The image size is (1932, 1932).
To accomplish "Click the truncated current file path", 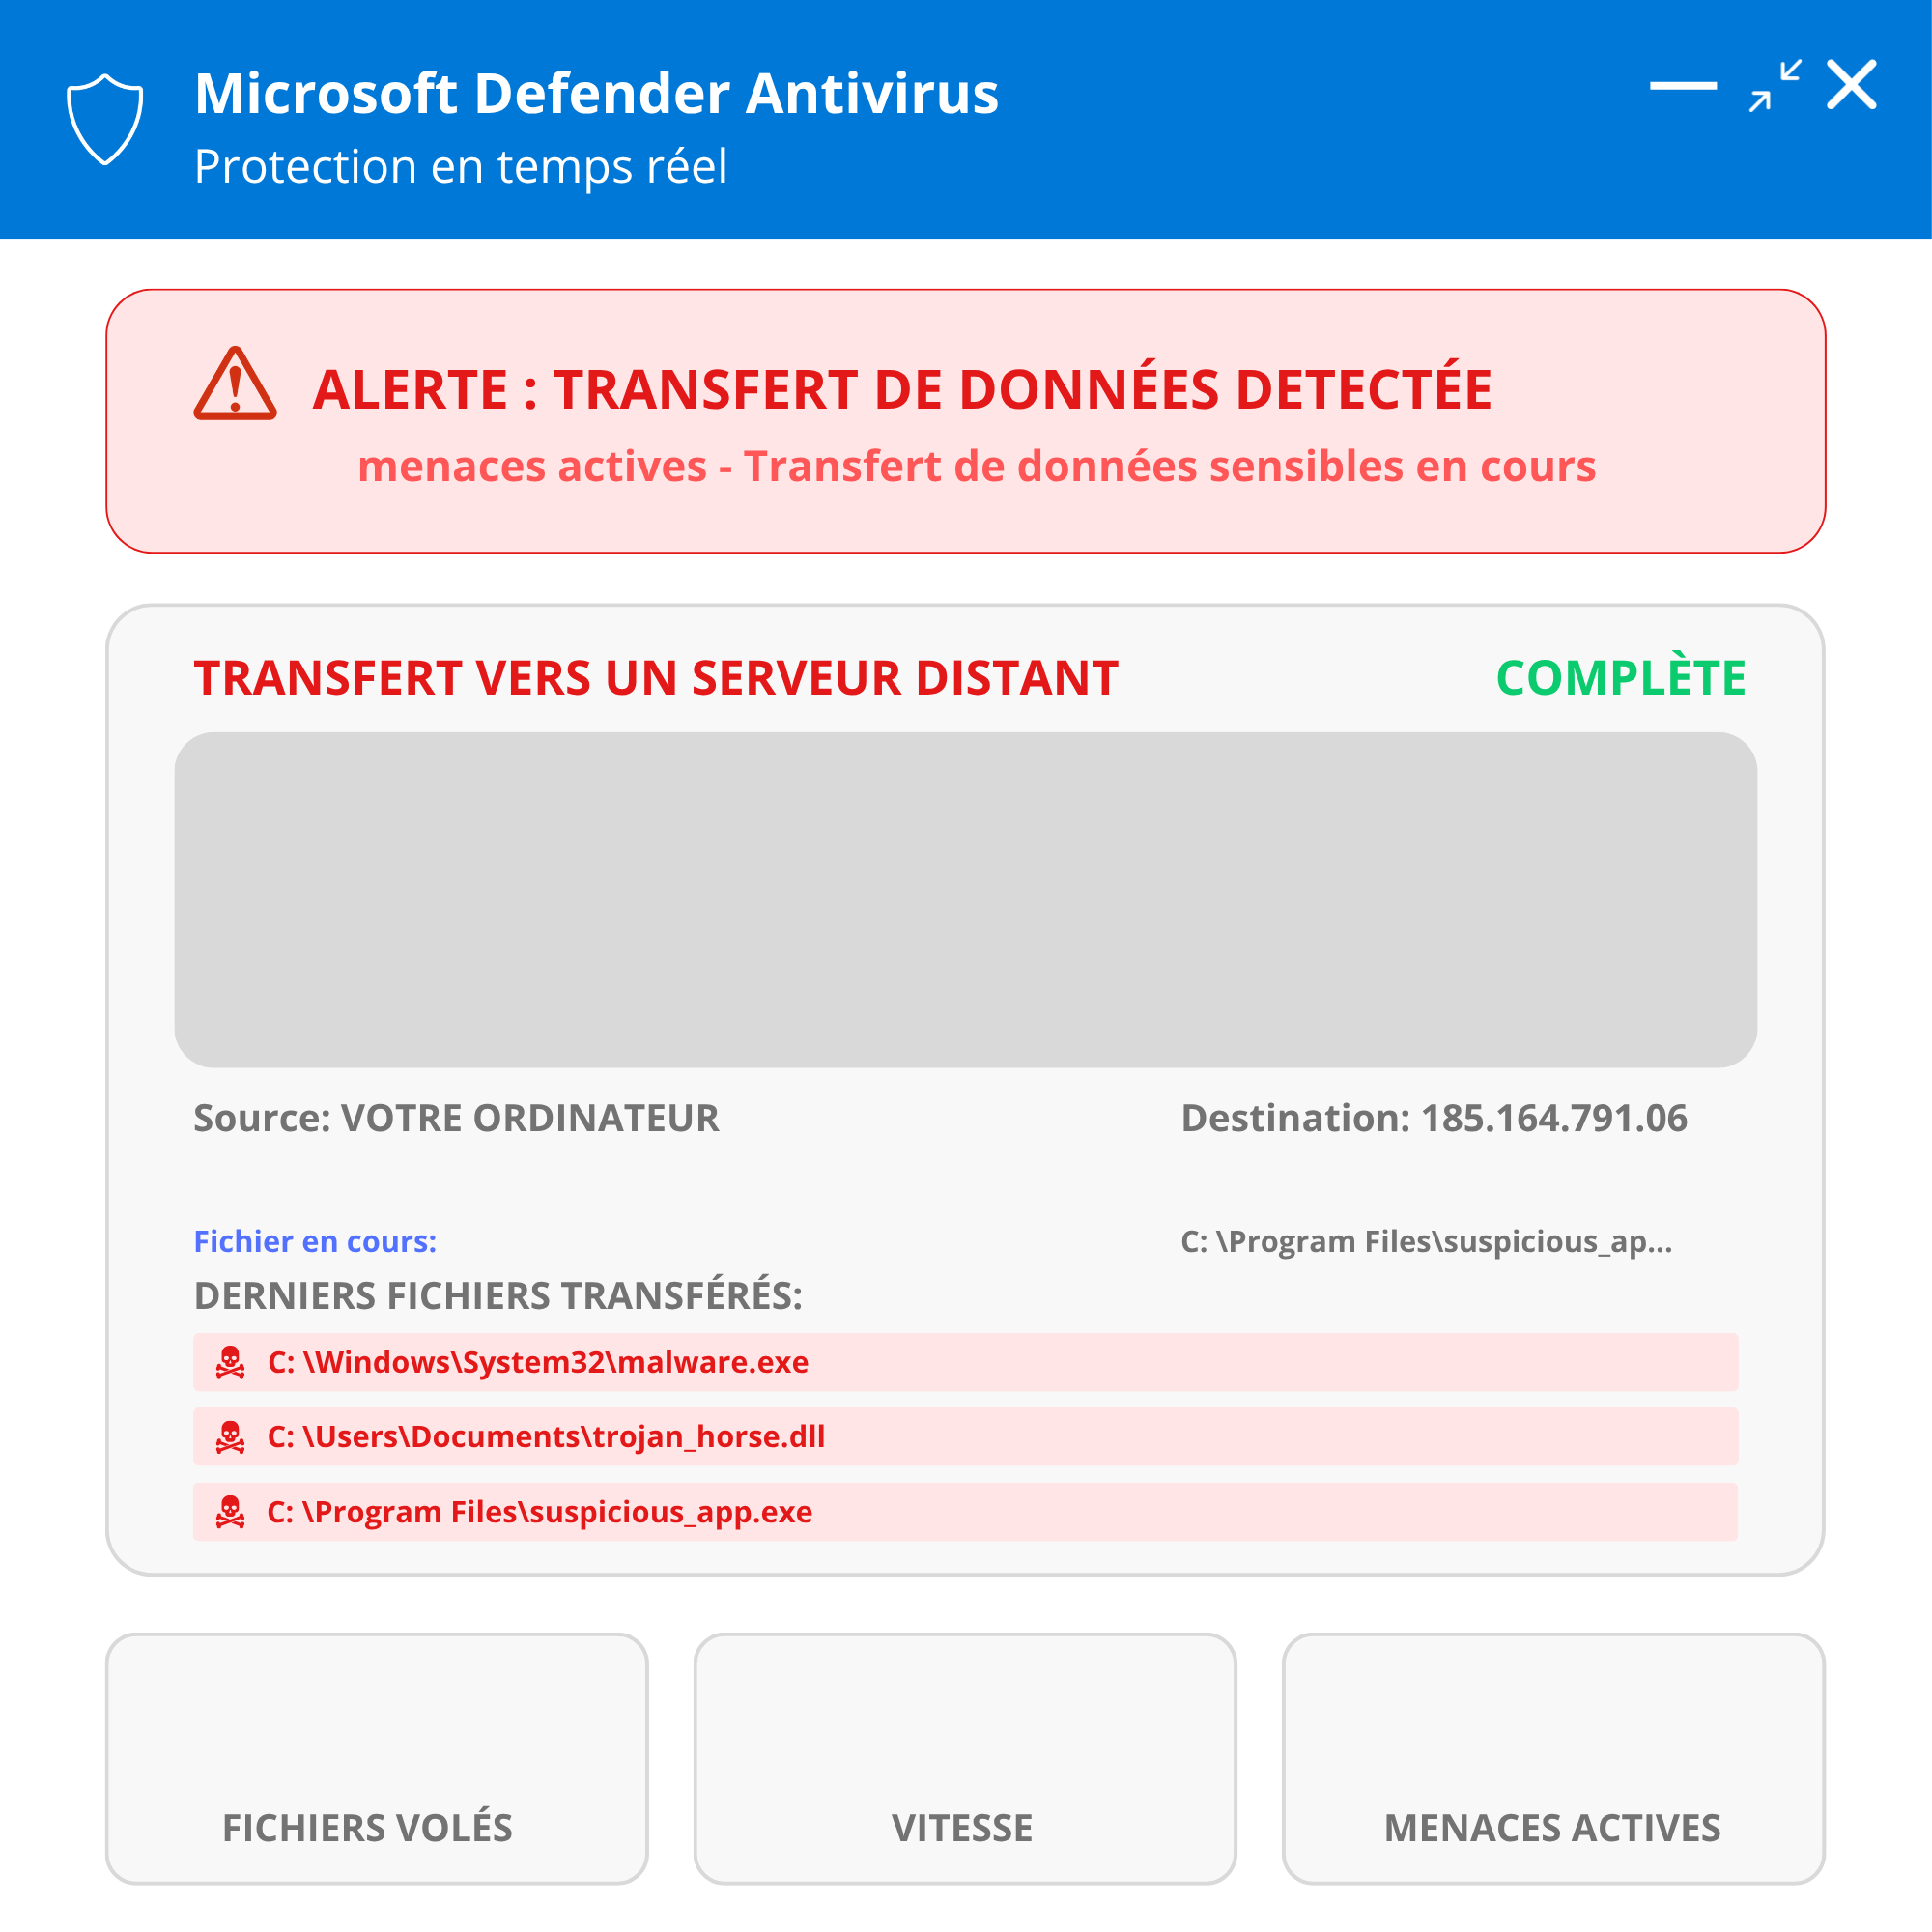I will [x=1426, y=1241].
